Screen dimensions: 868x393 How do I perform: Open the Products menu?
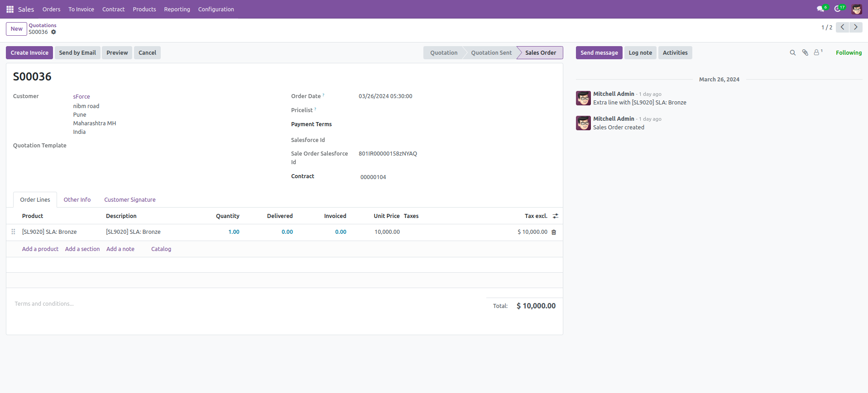point(144,9)
